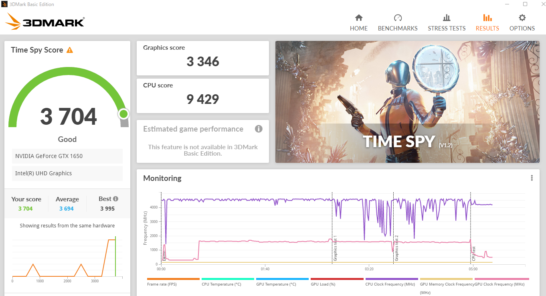Click the 'Showing results from the same hardware' text
This screenshot has height=296, width=546.
[67, 226]
